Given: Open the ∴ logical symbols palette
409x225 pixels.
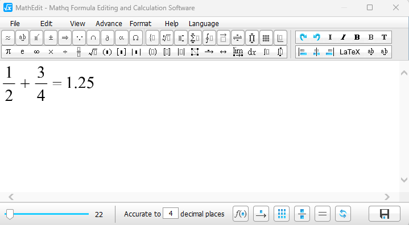Looking at the screenshot, I should click(79, 37).
